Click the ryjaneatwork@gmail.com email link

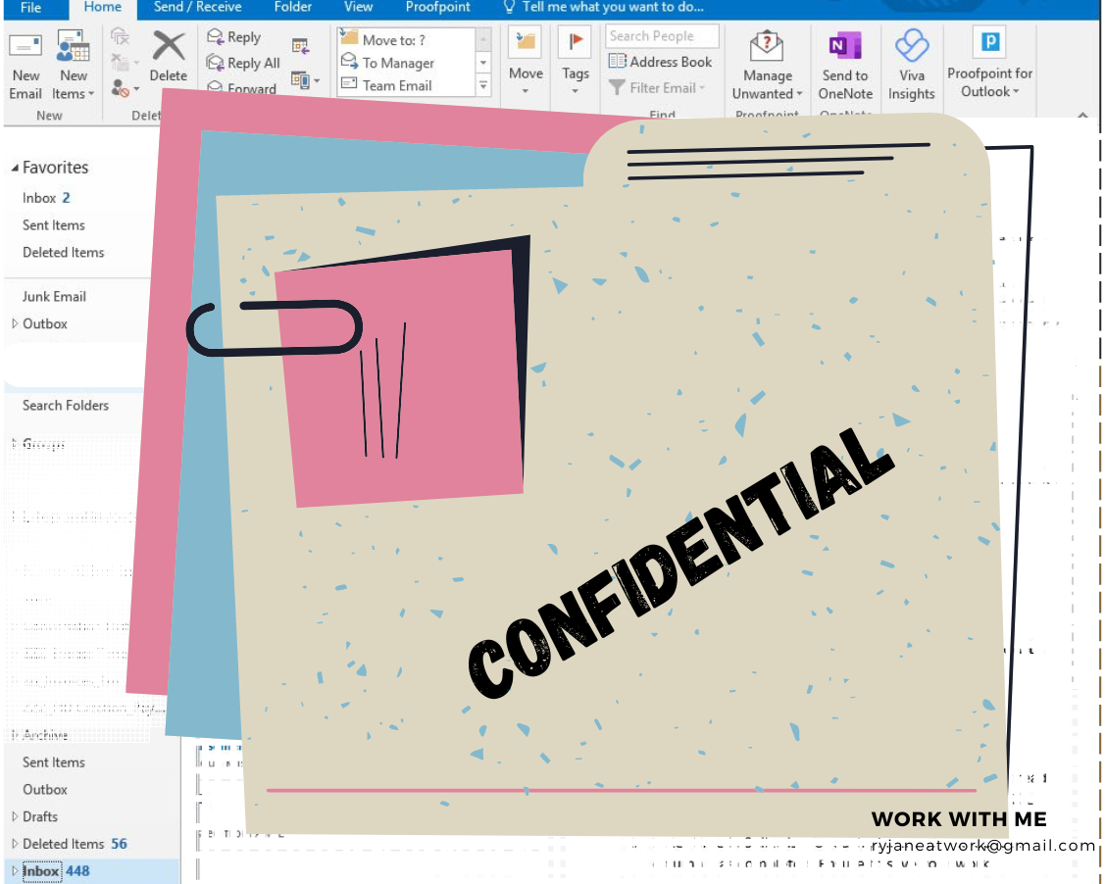980,845
